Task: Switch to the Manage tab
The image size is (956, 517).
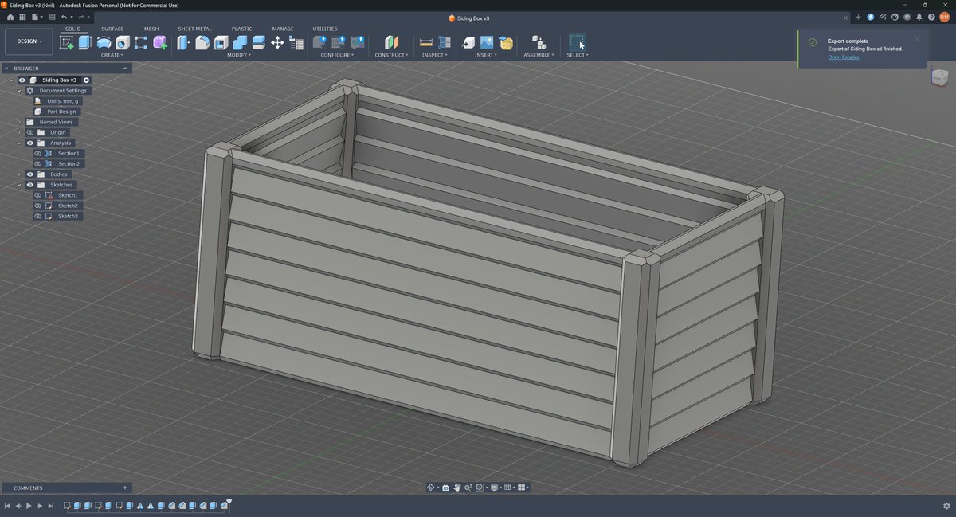Action: click(283, 29)
